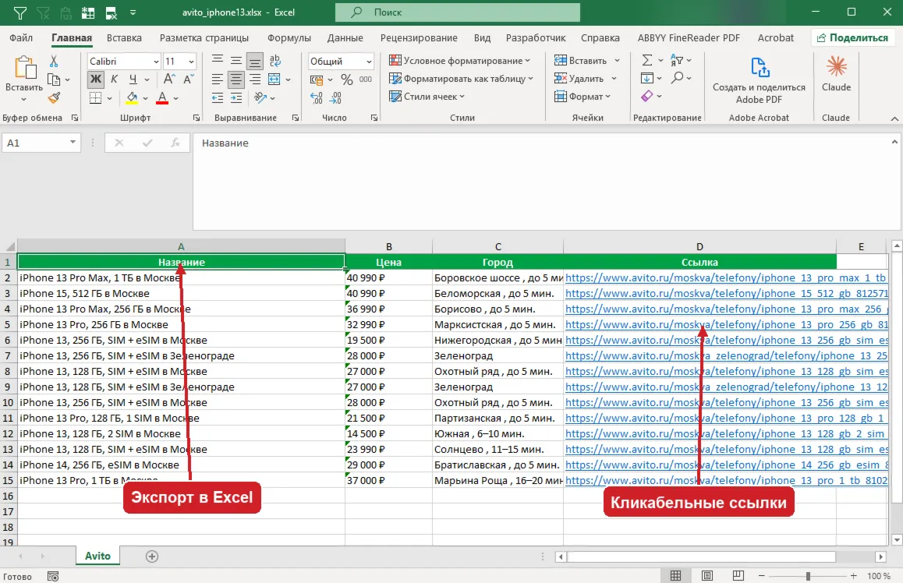903x583 pixels.
Task: Add a new sheet with plus icon
Action: coord(152,556)
